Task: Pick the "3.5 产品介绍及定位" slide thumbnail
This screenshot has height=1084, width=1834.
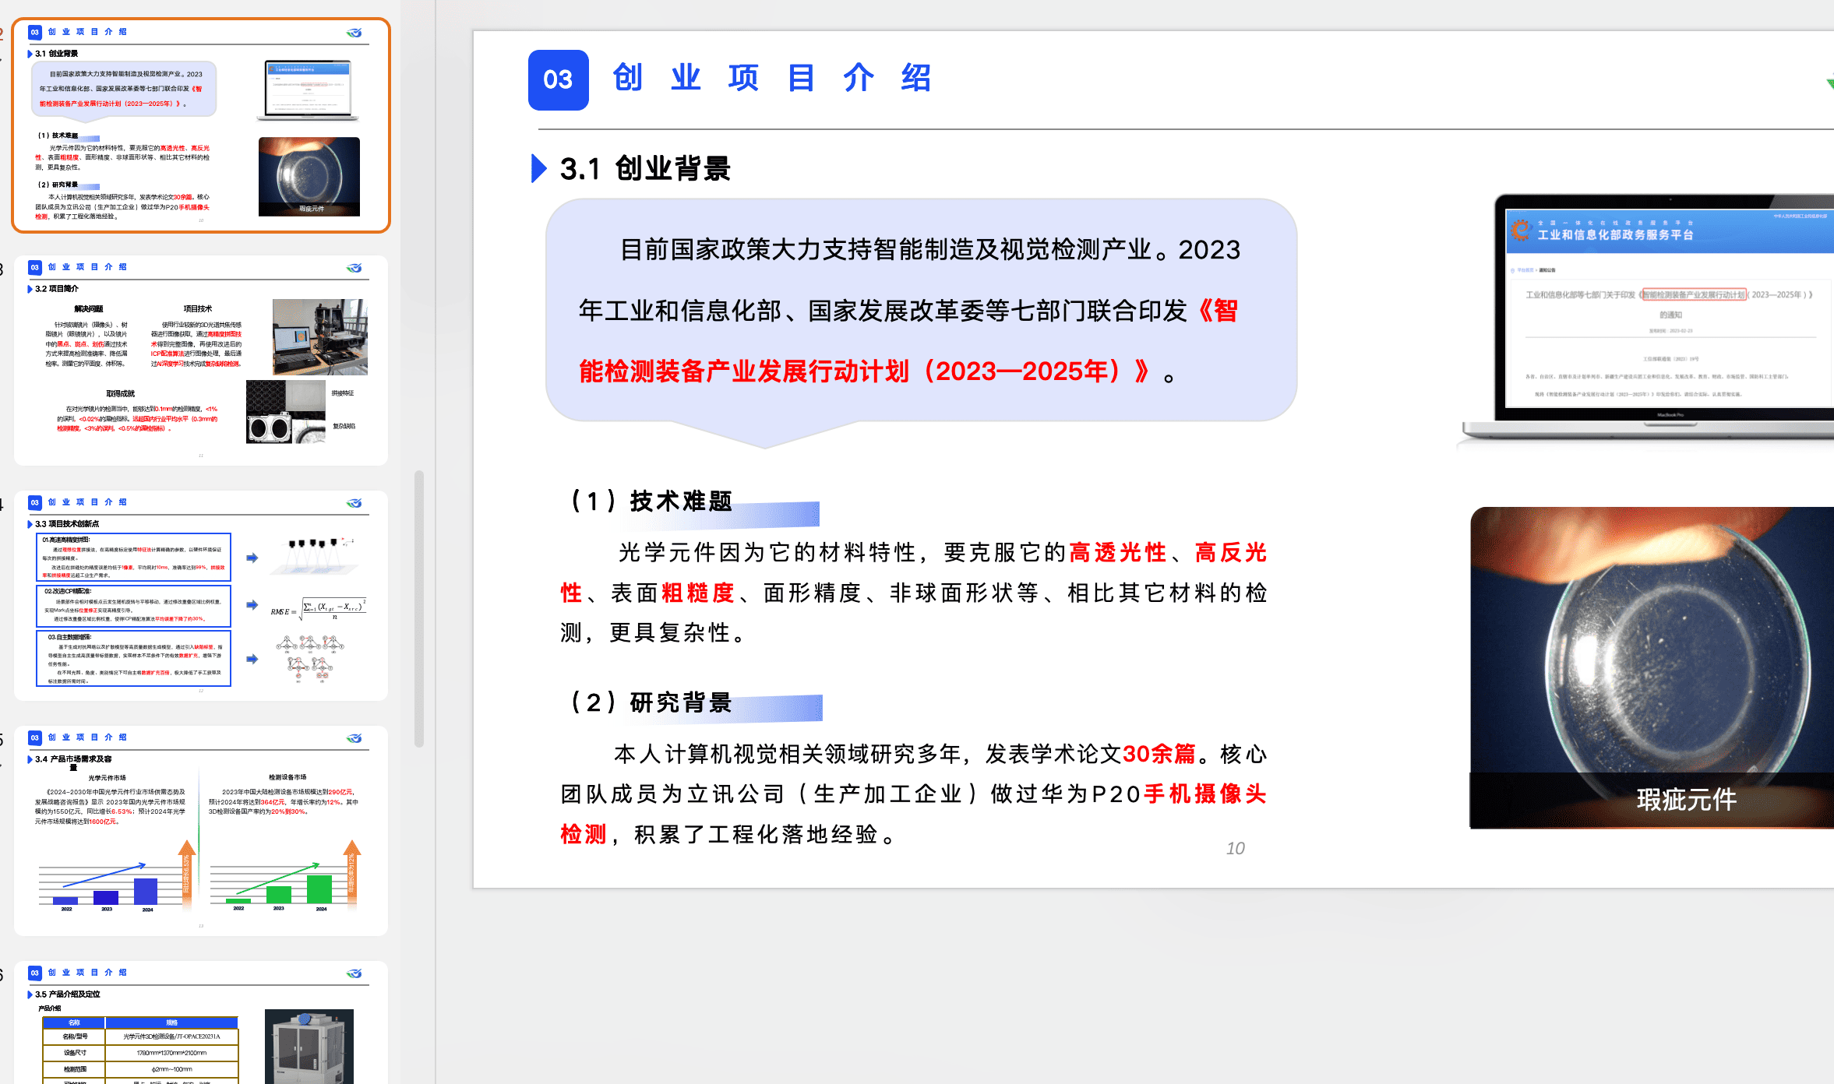Action: click(x=201, y=1022)
